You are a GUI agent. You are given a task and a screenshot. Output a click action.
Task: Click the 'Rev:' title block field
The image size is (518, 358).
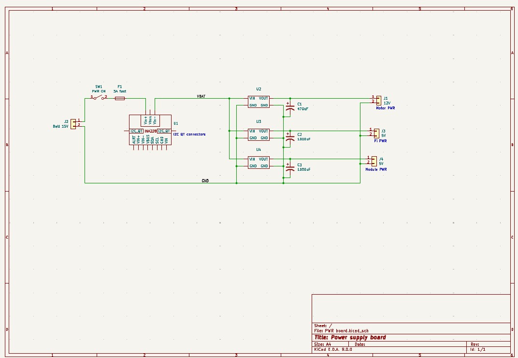(475, 344)
